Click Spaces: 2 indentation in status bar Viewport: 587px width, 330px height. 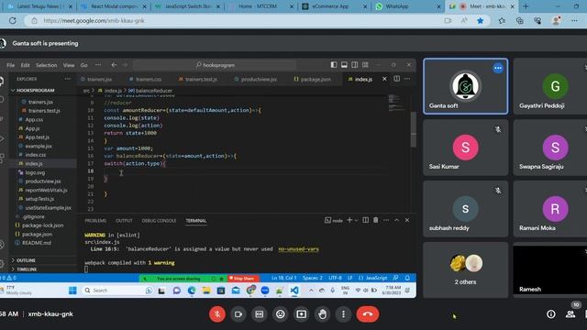pos(313,278)
